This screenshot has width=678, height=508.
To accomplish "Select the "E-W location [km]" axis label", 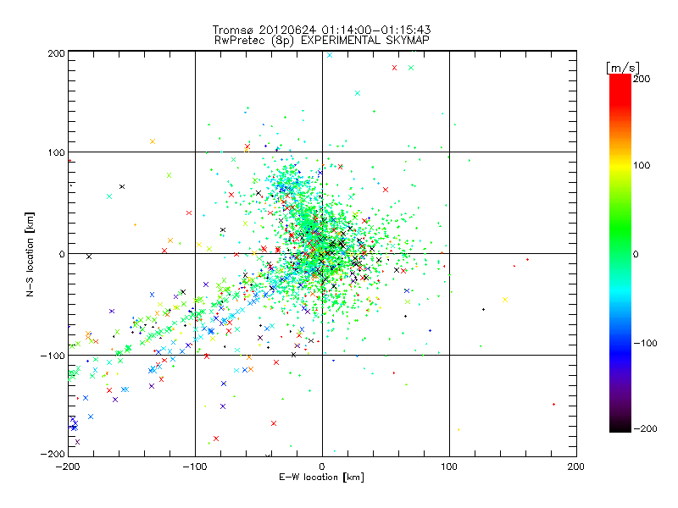I will click(x=321, y=477).
